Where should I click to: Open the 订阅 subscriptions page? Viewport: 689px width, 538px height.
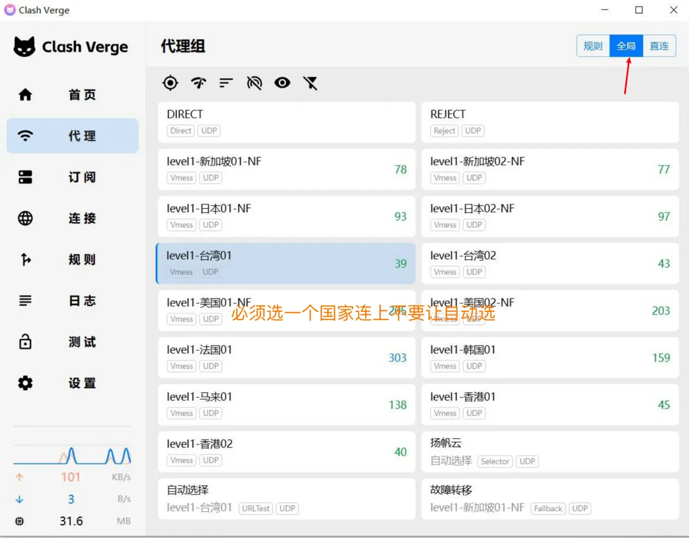(72, 177)
